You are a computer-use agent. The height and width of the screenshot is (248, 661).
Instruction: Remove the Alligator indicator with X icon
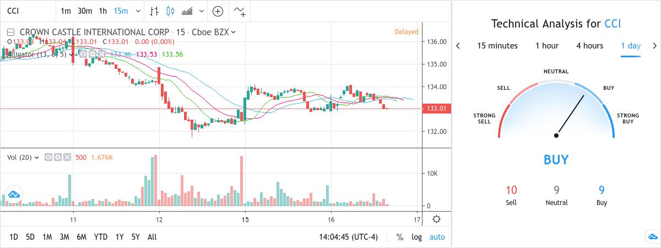[x=101, y=54]
